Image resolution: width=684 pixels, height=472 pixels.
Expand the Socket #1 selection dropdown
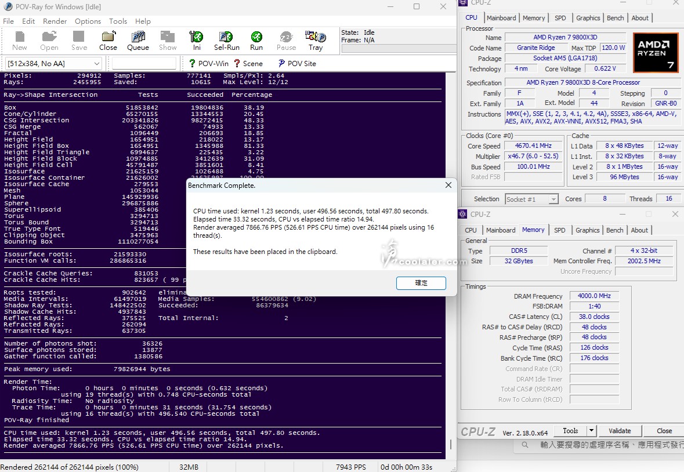[553, 199]
